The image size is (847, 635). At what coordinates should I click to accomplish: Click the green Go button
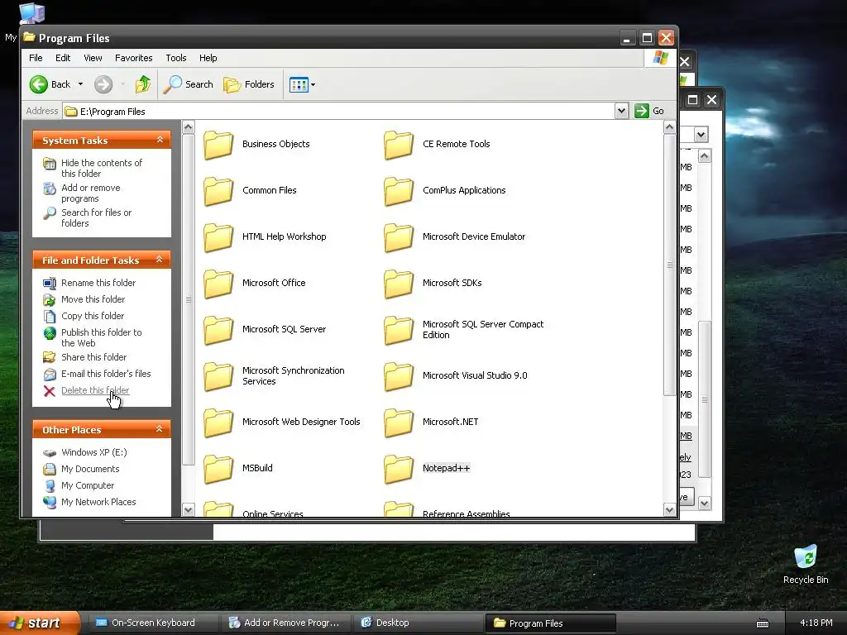pos(649,111)
